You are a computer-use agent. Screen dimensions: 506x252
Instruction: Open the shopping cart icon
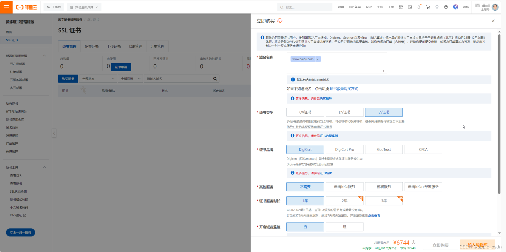click(x=428, y=7)
